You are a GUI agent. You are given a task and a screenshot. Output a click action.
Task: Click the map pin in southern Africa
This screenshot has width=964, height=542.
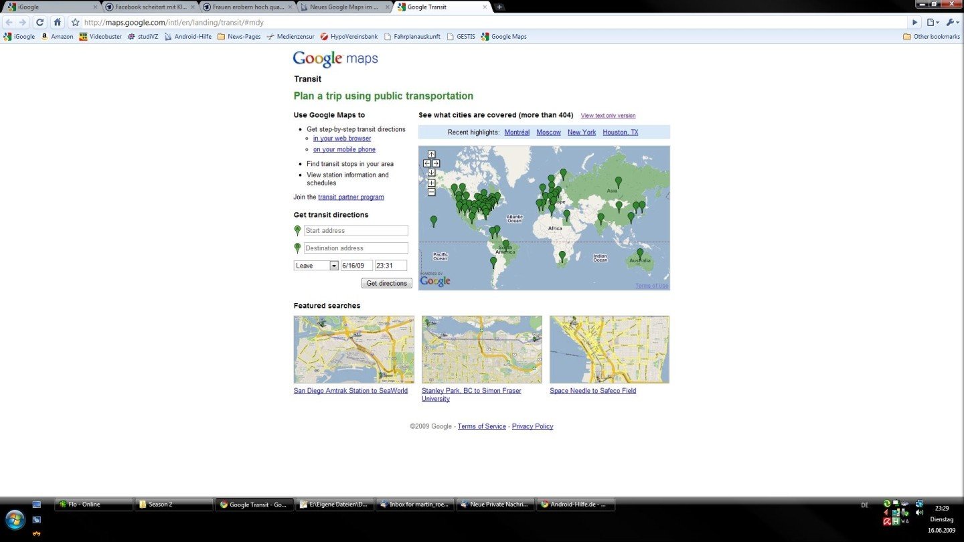(562, 257)
